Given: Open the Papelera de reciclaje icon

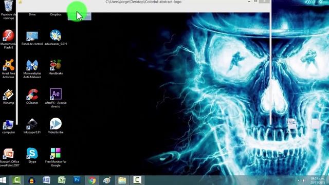Looking at the screenshot, I should (8, 9).
